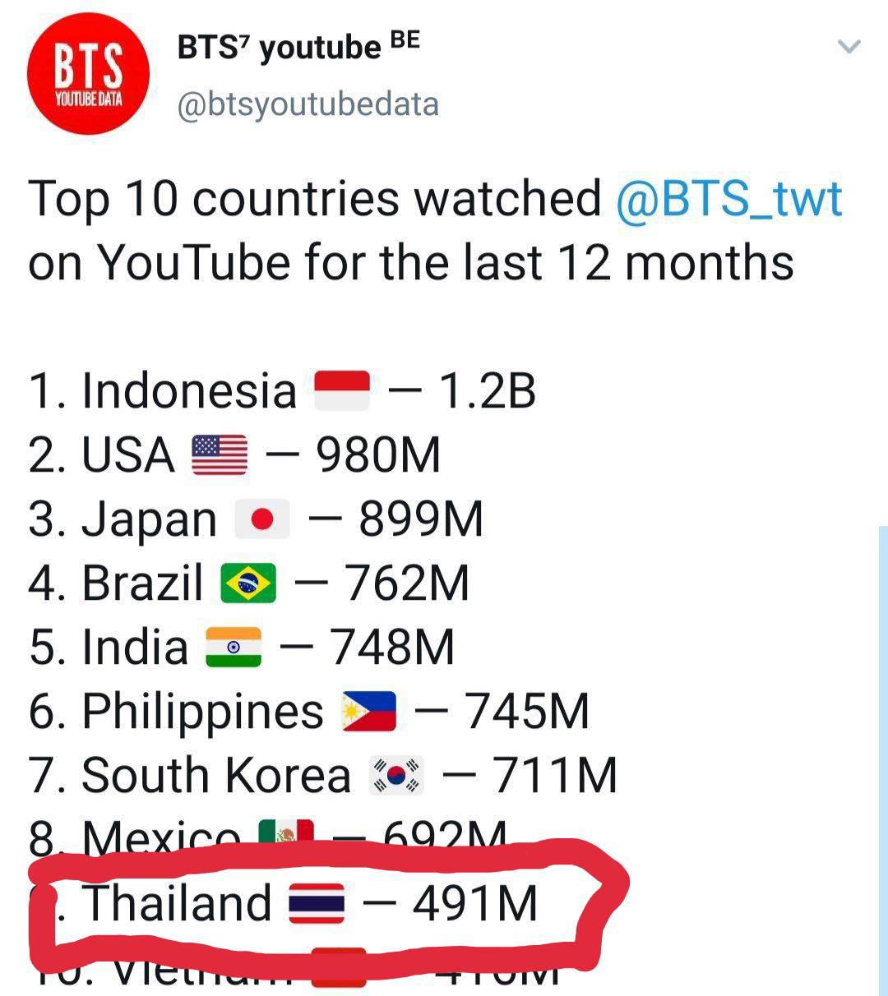Click the South Korea flag emoji

pyautogui.click(x=396, y=776)
